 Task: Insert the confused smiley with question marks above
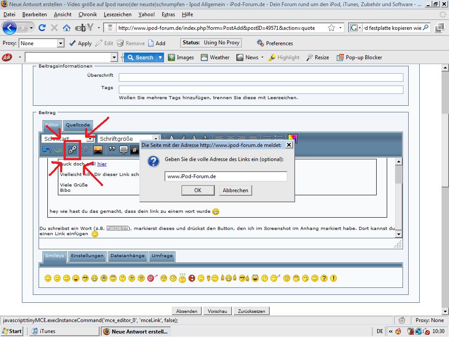pyautogui.click(x=182, y=278)
